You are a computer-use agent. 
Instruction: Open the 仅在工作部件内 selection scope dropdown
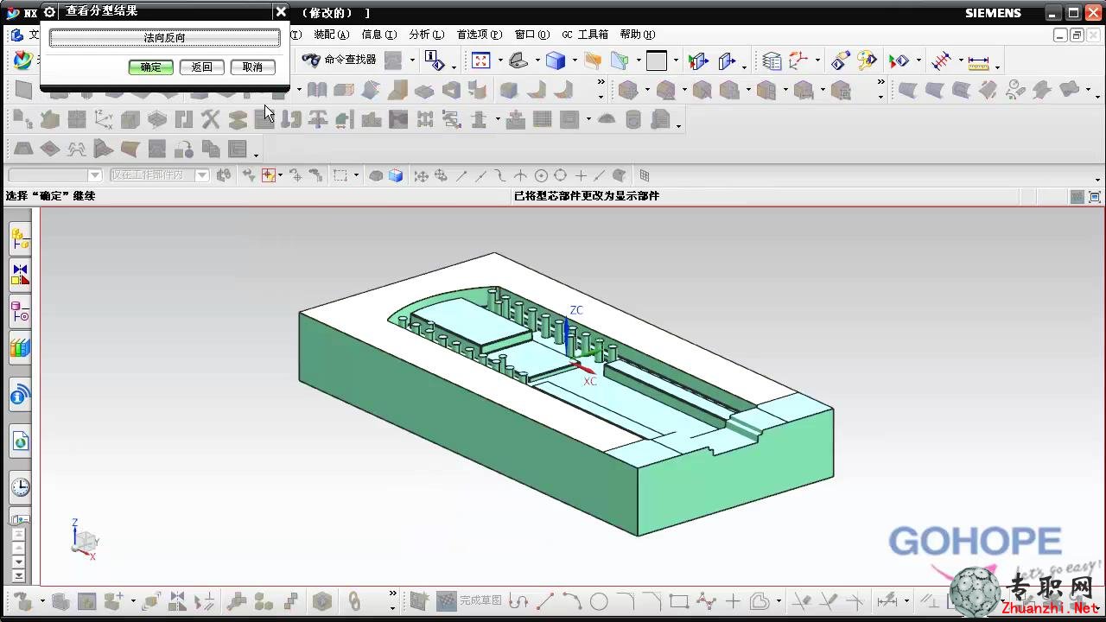(202, 175)
